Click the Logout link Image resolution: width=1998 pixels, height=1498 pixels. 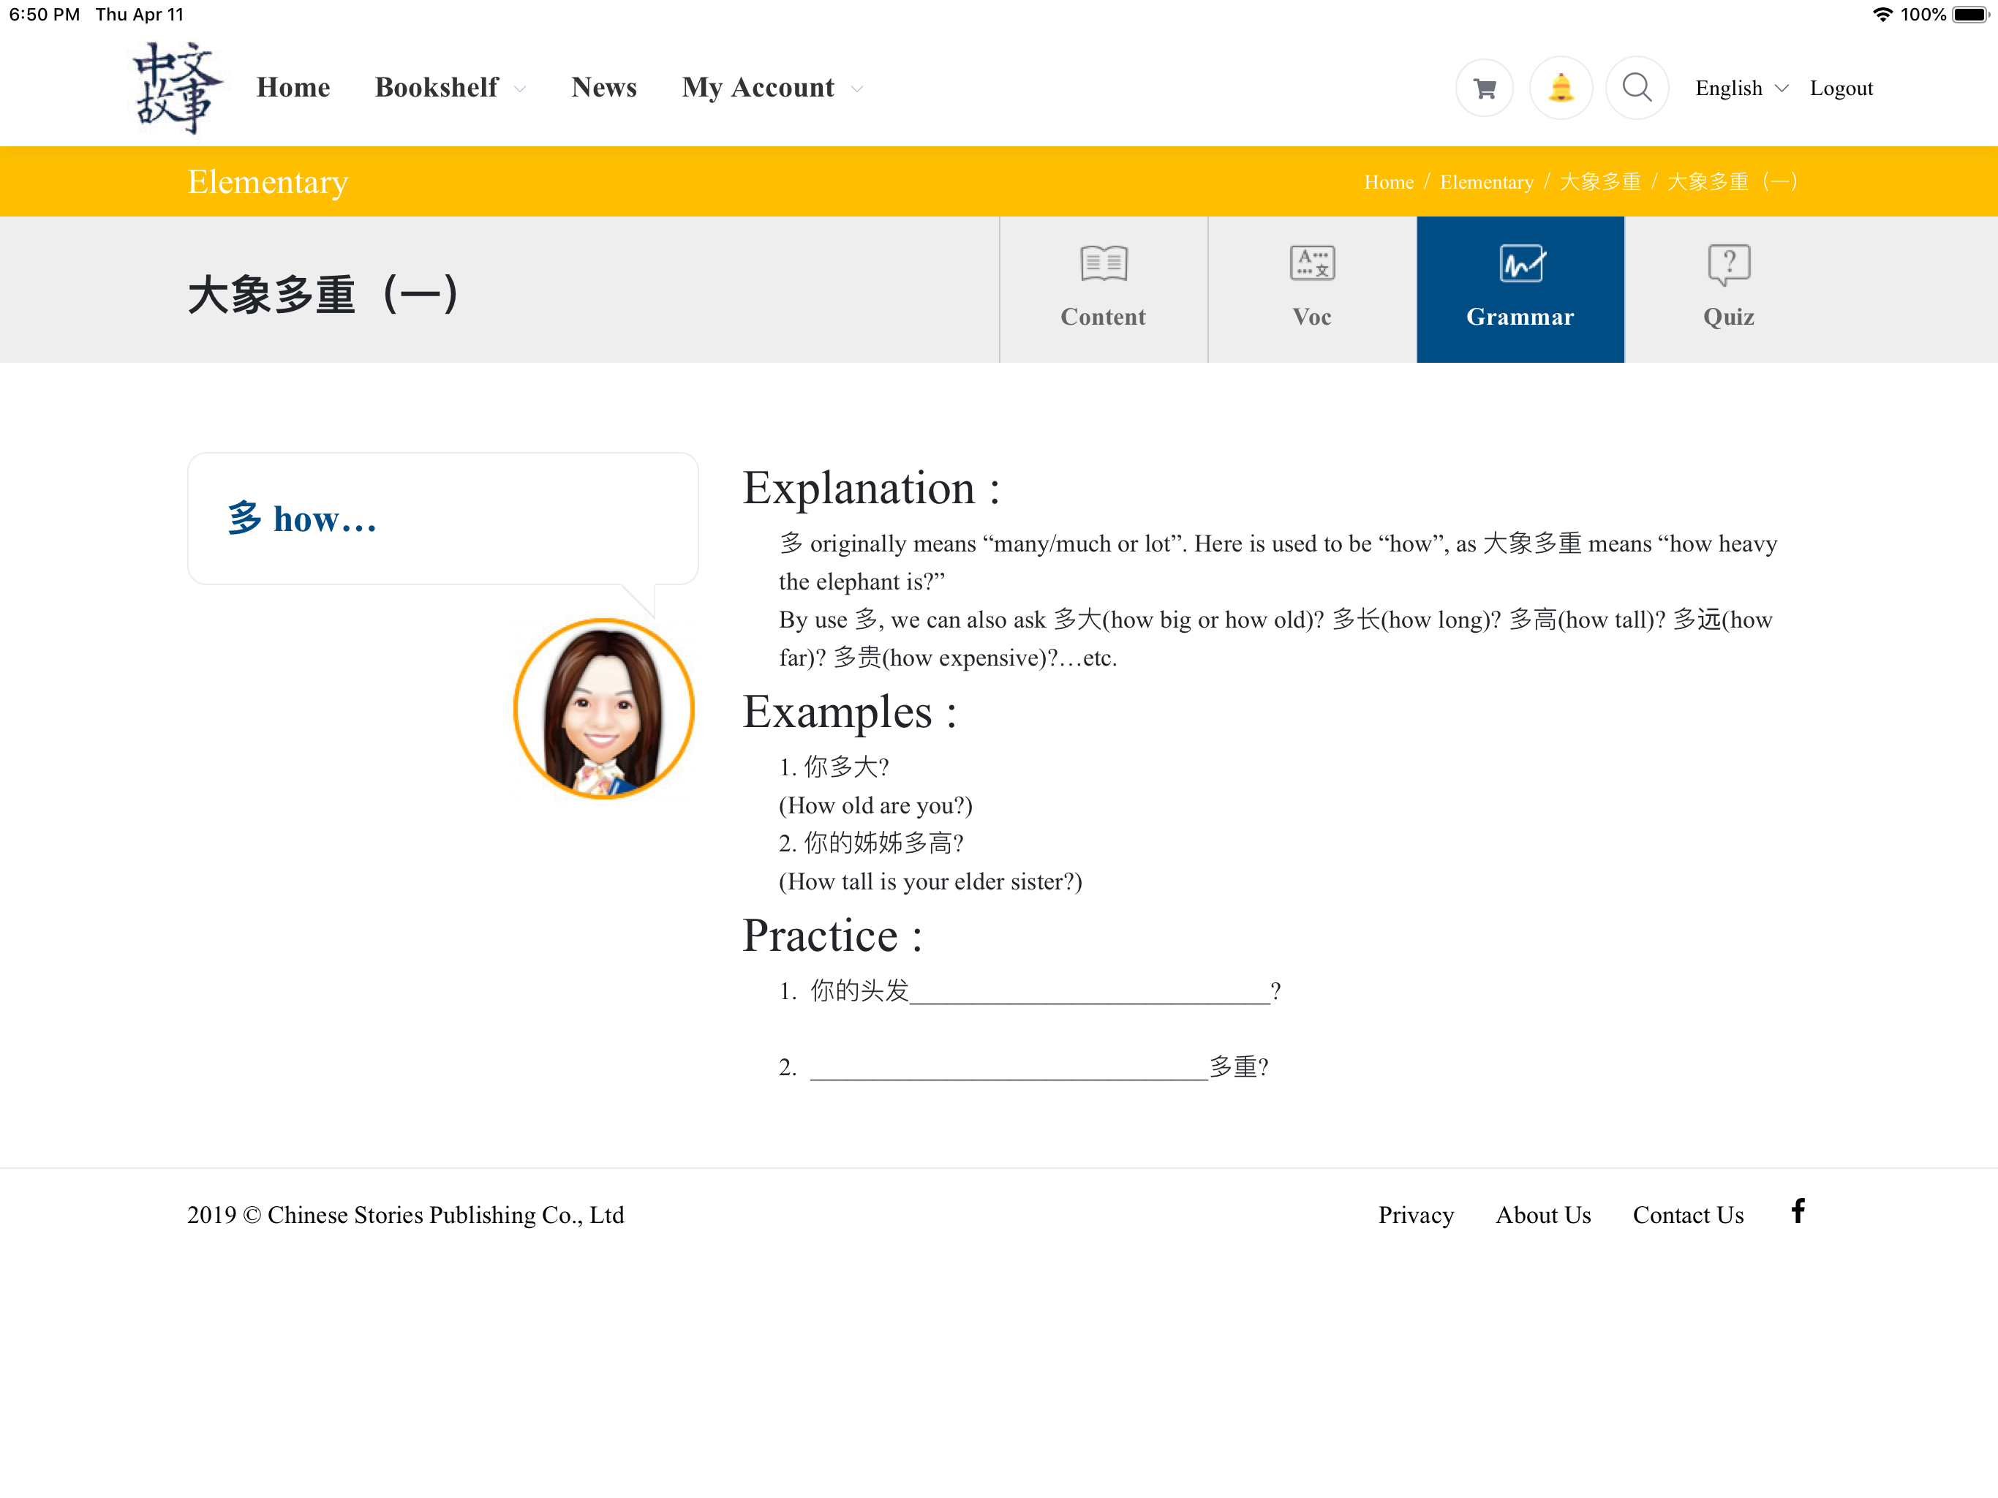tap(1841, 88)
